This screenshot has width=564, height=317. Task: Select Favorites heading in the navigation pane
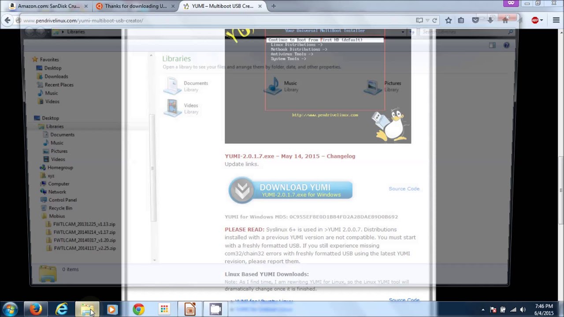point(49,59)
